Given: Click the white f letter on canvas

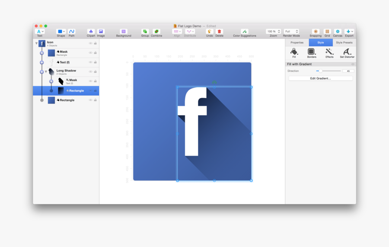Looking at the screenshot, I should 192,122.
